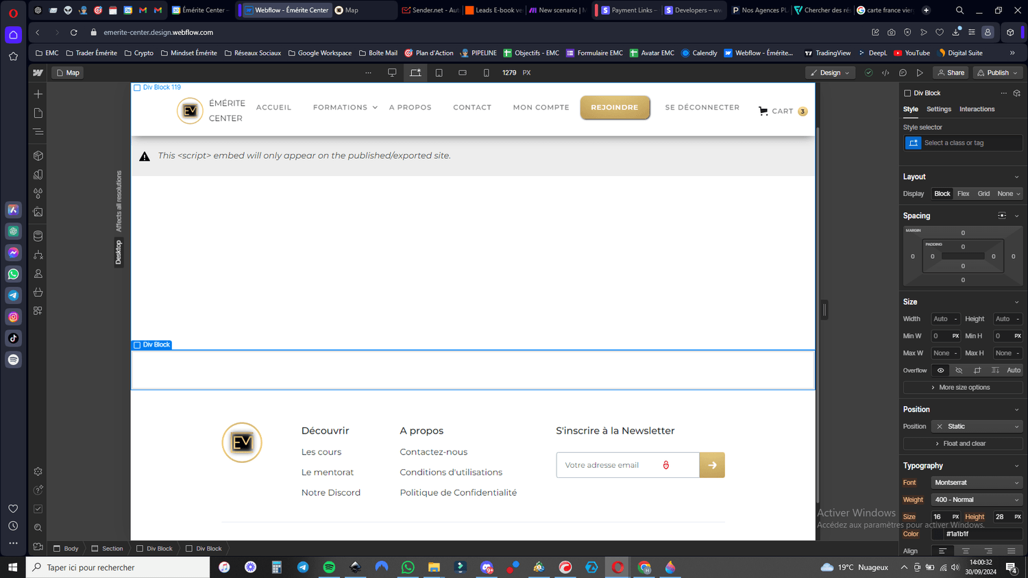Open the site Settings gear in left sidebar

38,471
